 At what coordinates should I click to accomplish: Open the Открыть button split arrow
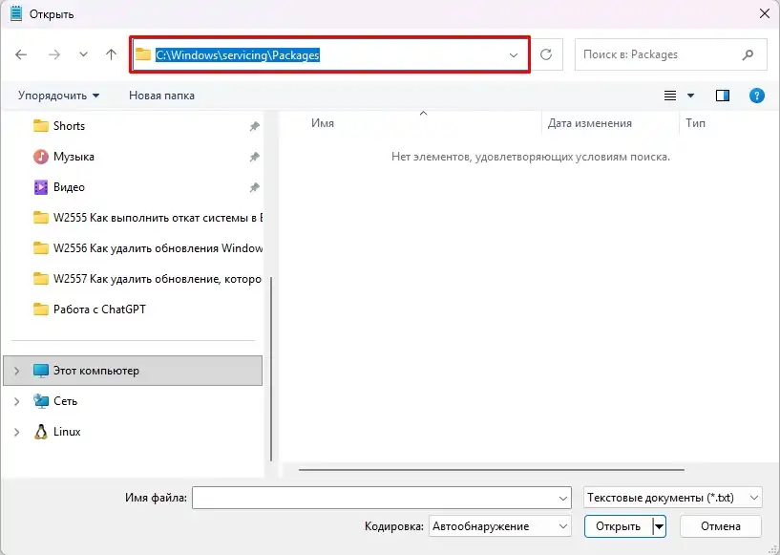659,526
